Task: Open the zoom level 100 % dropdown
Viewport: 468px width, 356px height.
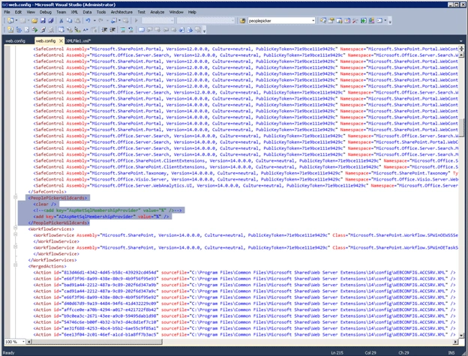Action: click(x=23, y=342)
